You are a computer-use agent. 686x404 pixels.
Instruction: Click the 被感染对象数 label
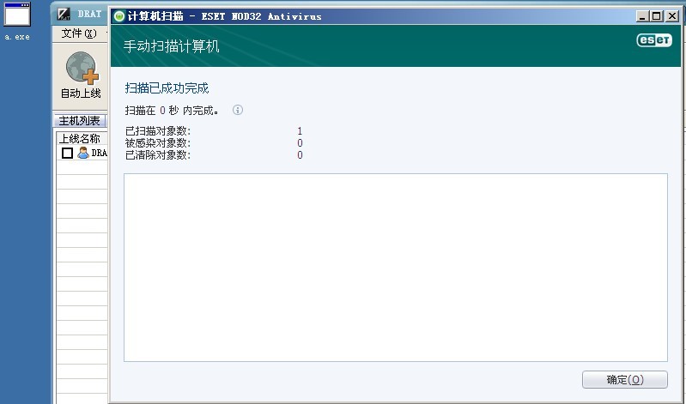pyautogui.click(x=158, y=143)
